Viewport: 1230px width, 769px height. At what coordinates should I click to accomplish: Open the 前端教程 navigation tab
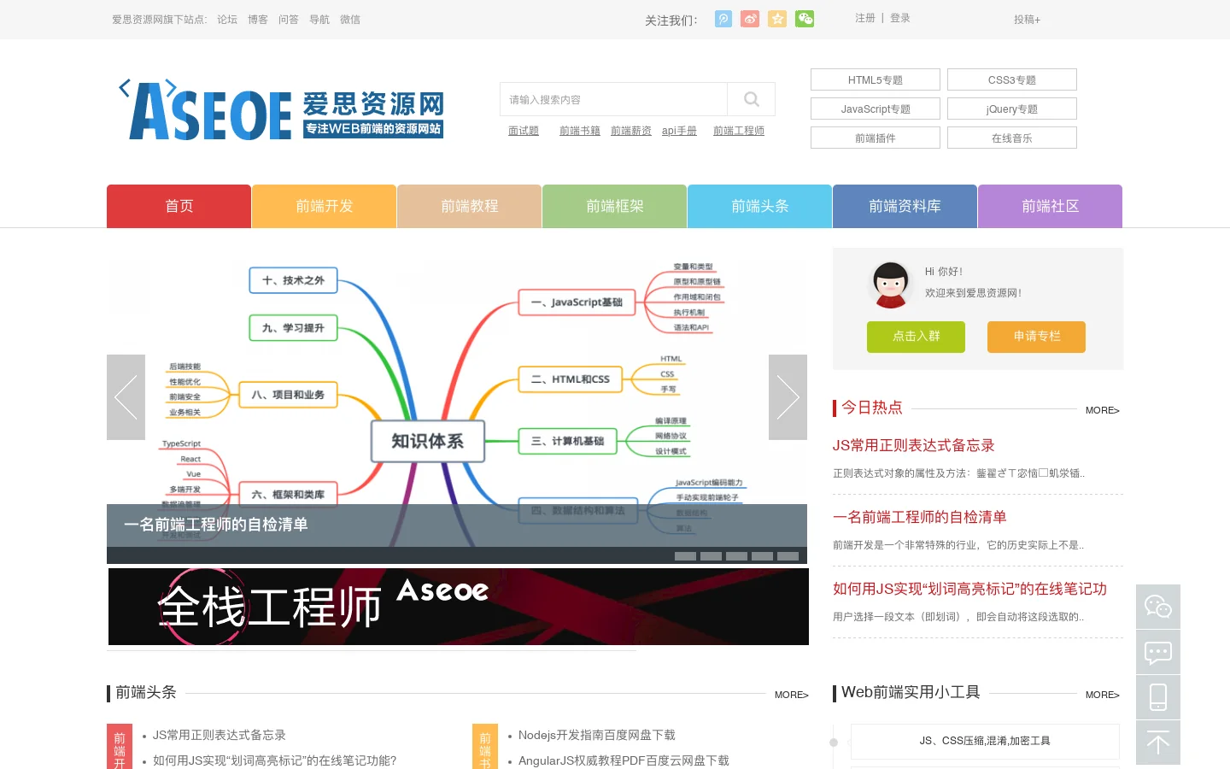[469, 206]
